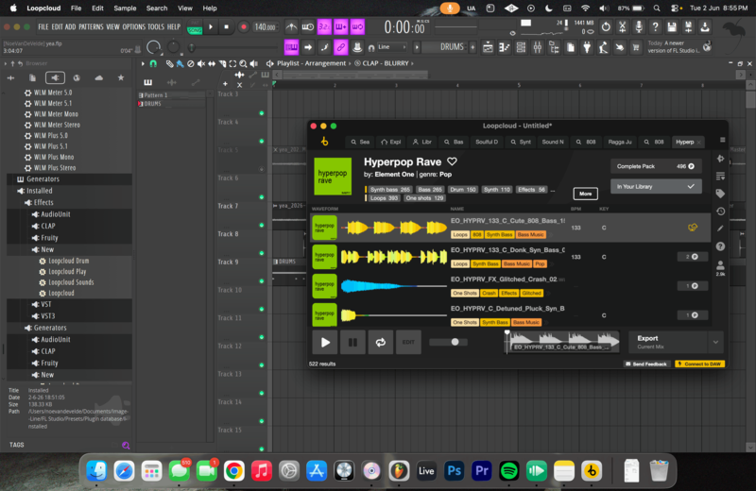This screenshot has height=491, width=756.
Task: Select the playlist zoom tool
Action: pos(243,63)
